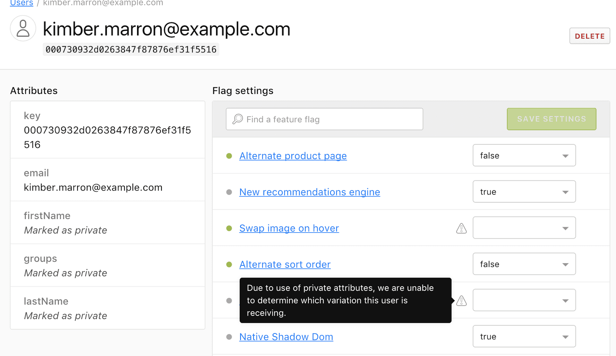
Task: Open the true dropdown for Native Shadow Dom
Action: coord(524,336)
